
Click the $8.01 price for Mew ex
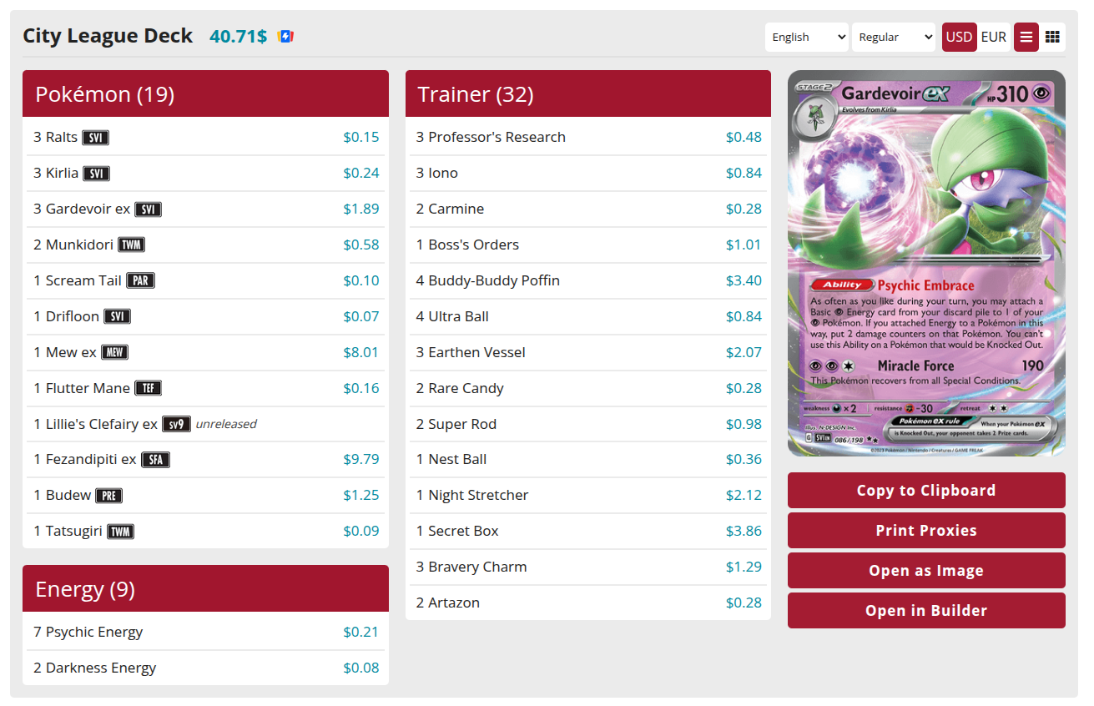[361, 352]
